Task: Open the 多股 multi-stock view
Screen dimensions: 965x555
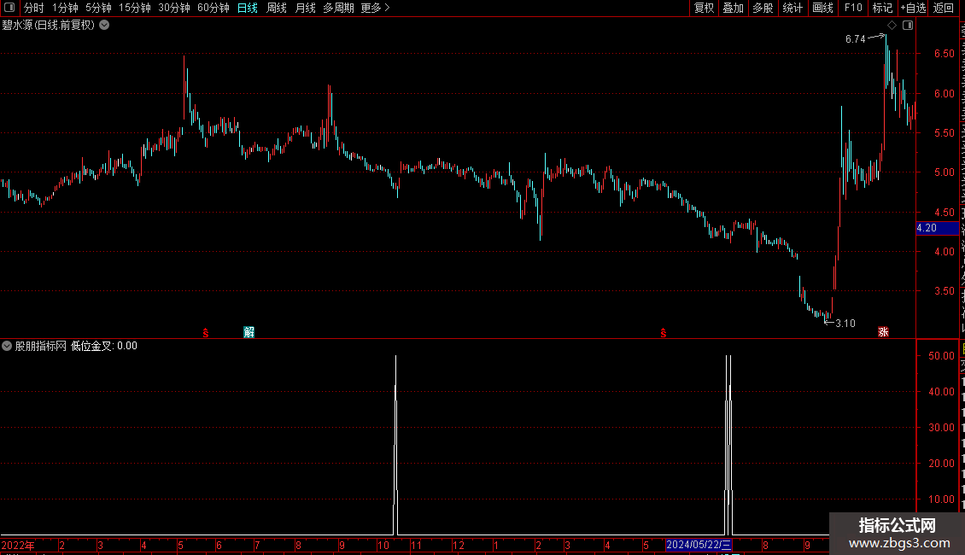Action: [x=763, y=8]
